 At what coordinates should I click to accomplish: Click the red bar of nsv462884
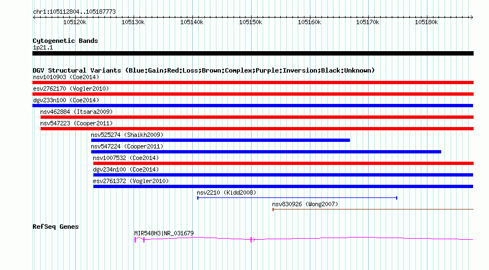[x=257, y=117]
